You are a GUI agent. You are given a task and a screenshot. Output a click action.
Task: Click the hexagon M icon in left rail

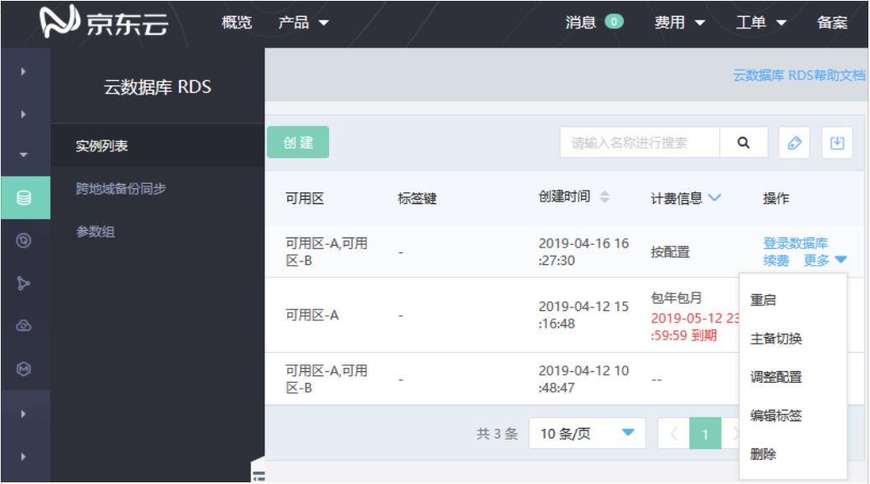(23, 369)
